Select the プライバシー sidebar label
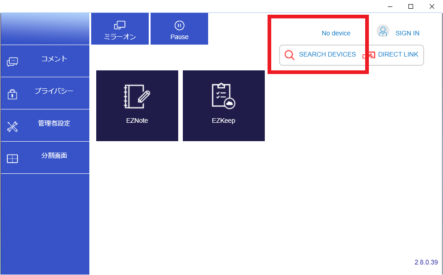443x275 pixels. pyautogui.click(x=54, y=91)
